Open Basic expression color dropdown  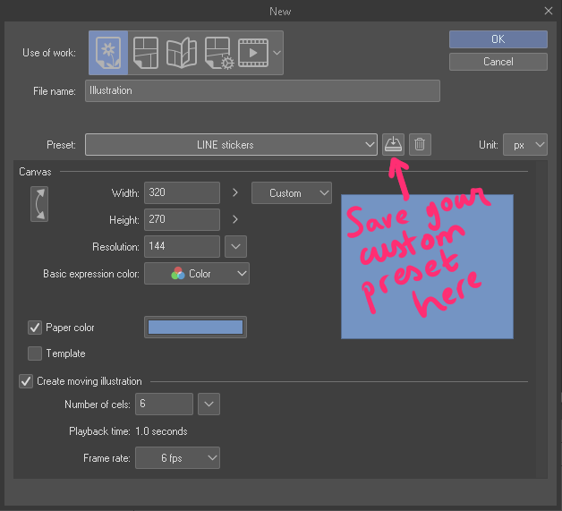click(x=197, y=274)
